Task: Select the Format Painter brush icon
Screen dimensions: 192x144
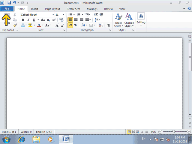Action: pyautogui.click(x=15, y=25)
